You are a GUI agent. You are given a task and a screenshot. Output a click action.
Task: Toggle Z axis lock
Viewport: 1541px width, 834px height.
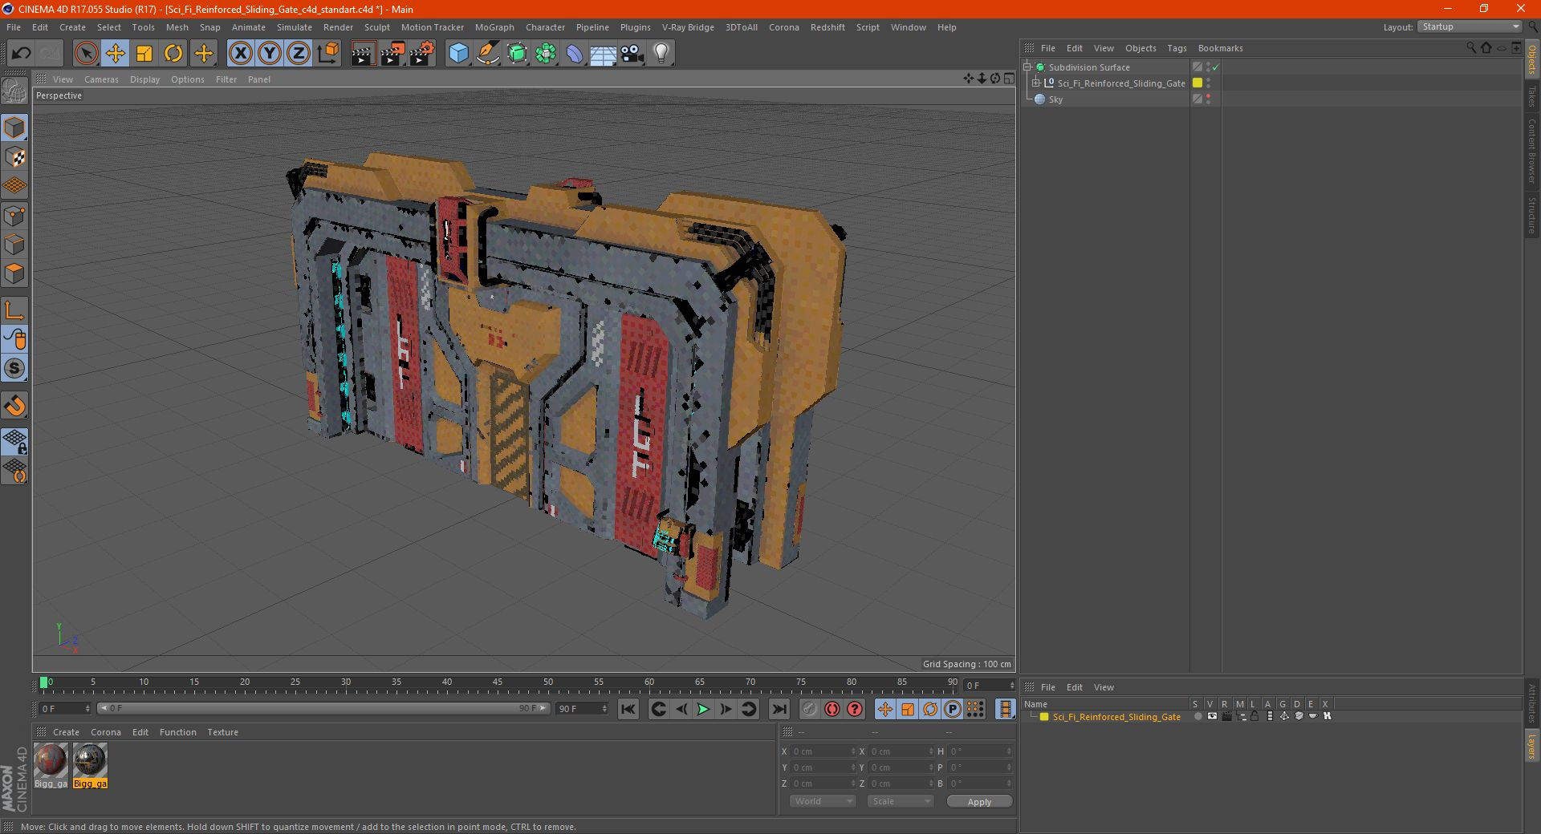coord(299,54)
